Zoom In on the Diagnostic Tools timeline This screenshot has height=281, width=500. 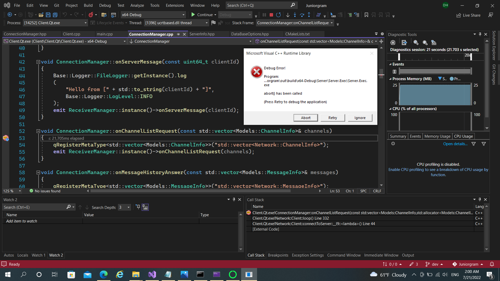[x=416, y=42]
